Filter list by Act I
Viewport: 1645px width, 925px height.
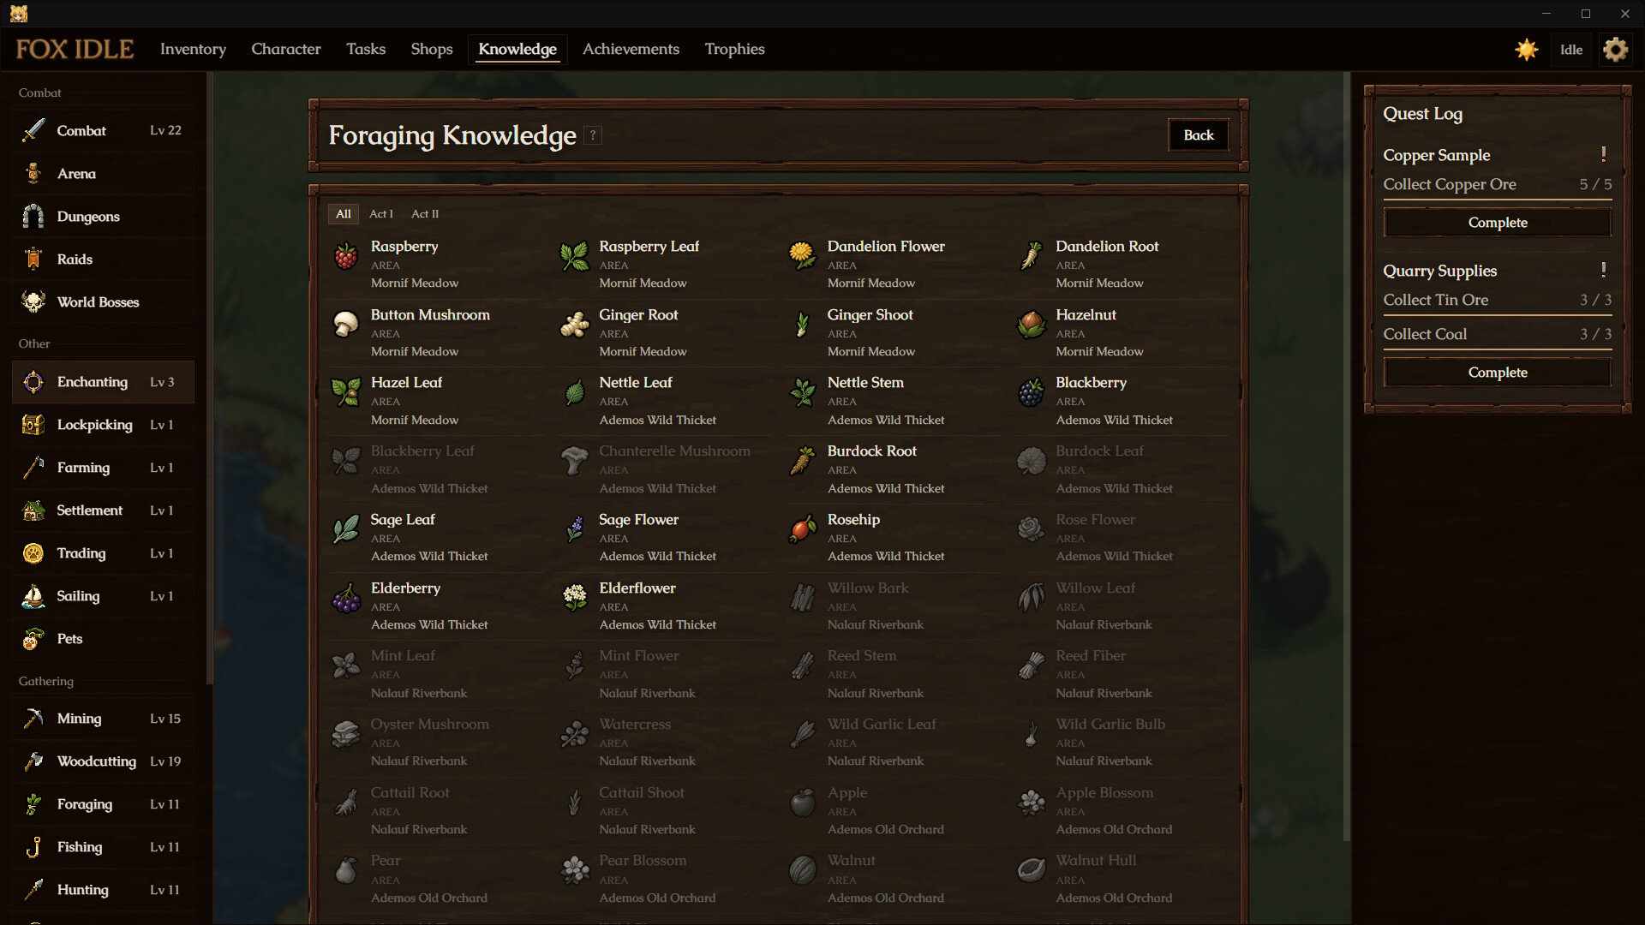(x=381, y=214)
